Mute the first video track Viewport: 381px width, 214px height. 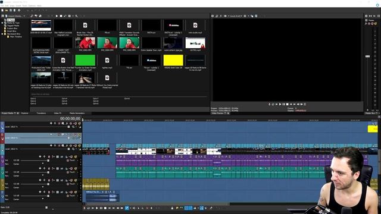click(76, 124)
